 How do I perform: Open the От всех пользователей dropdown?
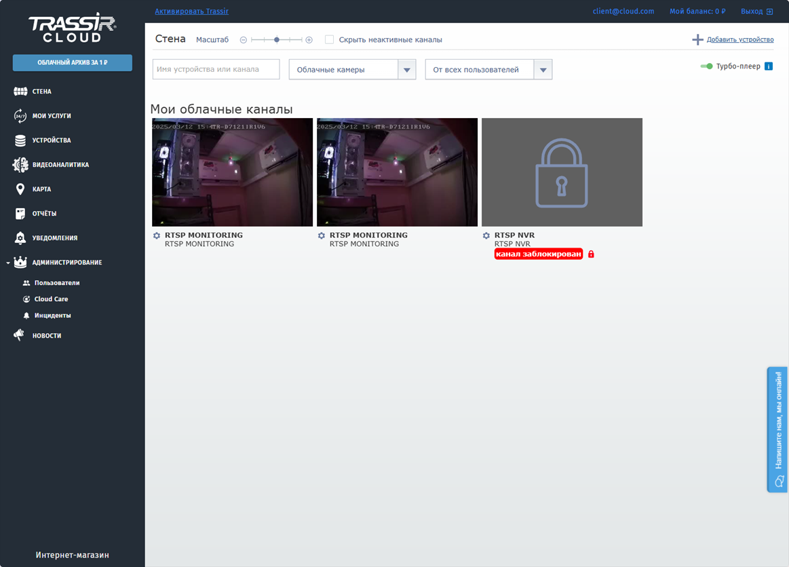543,70
